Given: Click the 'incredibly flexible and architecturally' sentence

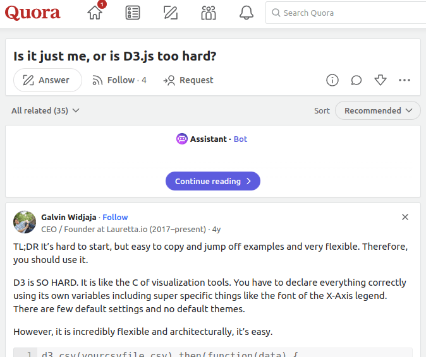Looking at the screenshot, I should coord(143,332).
